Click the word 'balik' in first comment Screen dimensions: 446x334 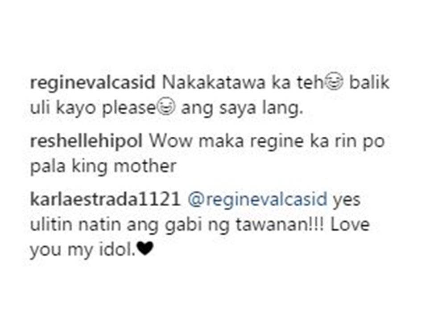[x=369, y=83]
